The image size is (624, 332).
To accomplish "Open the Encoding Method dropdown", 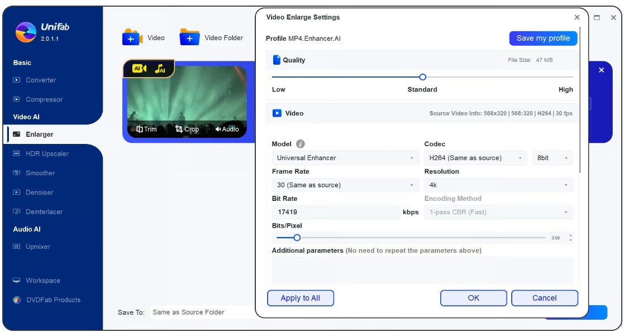I will coord(499,212).
